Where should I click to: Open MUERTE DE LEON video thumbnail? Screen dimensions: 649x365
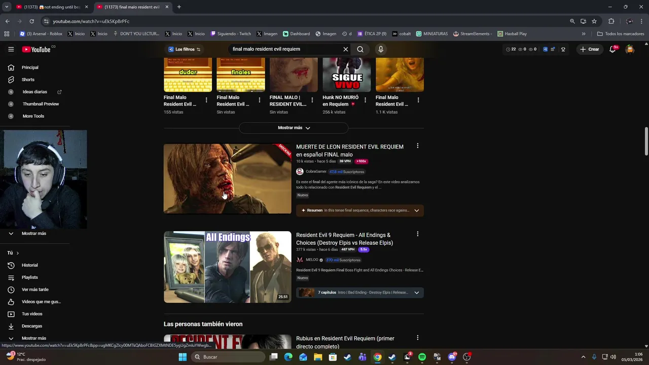(x=228, y=178)
